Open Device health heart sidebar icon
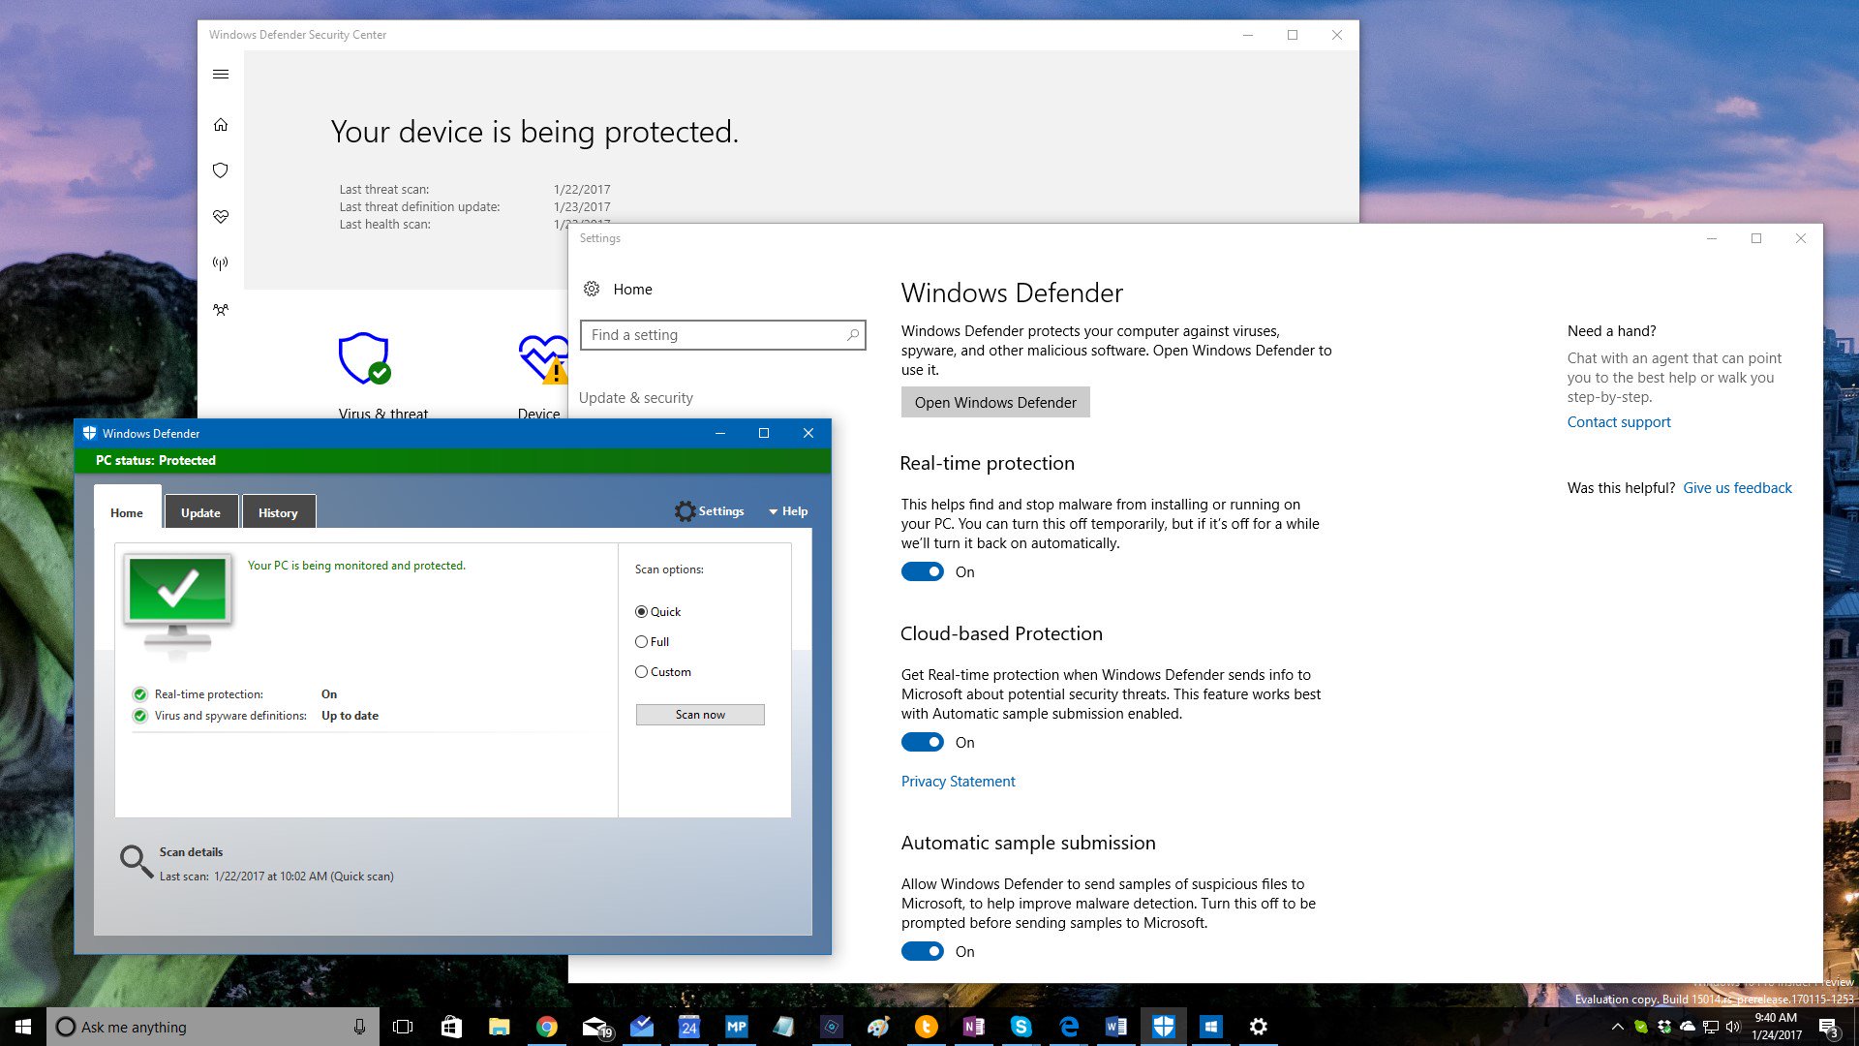Viewport: 1859px width, 1046px height. tap(221, 217)
